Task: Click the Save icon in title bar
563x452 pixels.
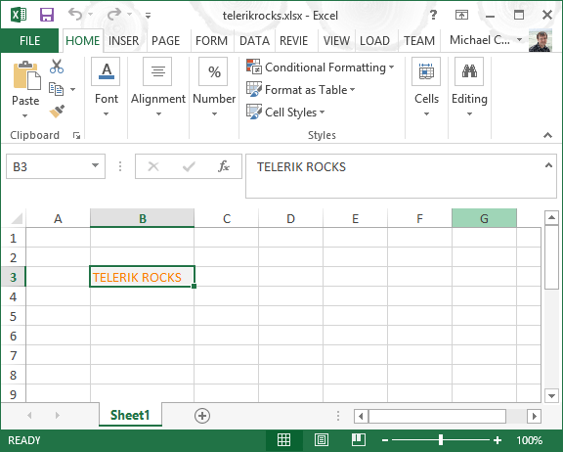Action: tap(47, 15)
